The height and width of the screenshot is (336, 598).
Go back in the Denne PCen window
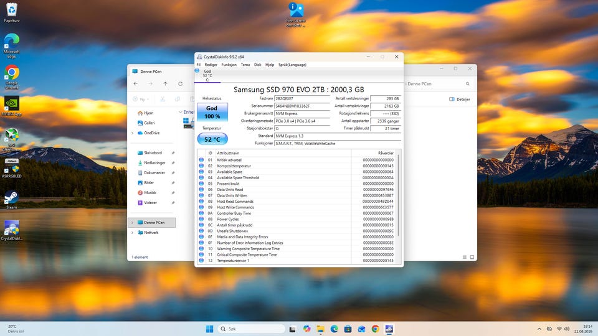(136, 84)
